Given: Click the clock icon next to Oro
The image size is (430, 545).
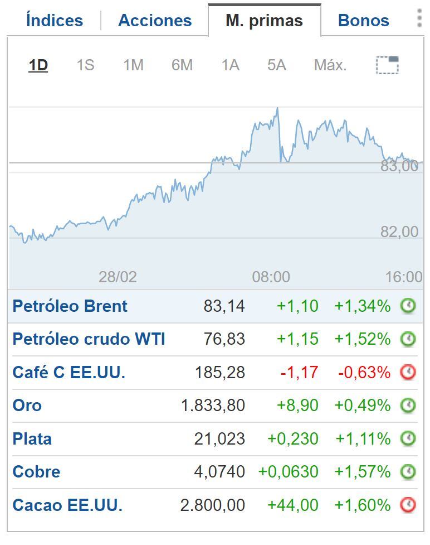Looking at the screenshot, I should 407,406.
